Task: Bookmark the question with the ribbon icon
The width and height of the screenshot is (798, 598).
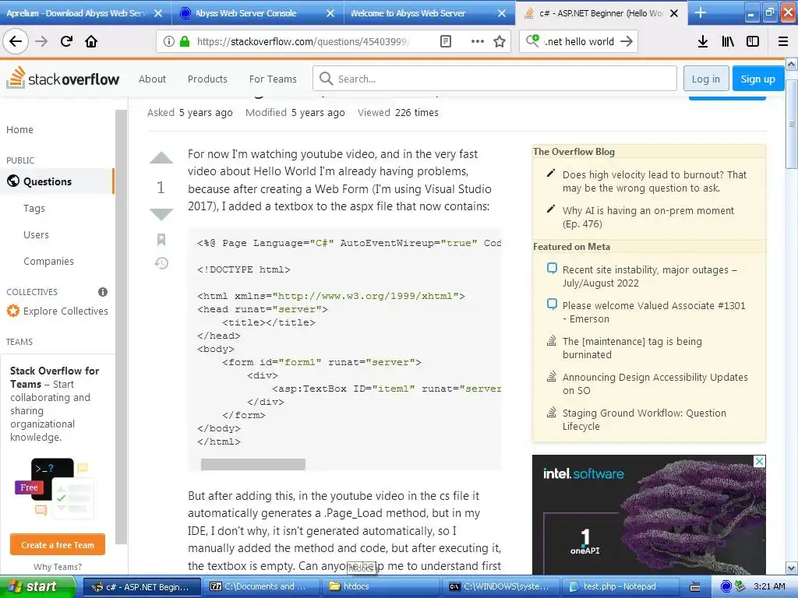Action: click(161, 240)
